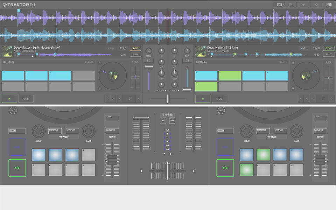Image resolution: width=336 pixels, height=210 pixels.
Task: Enable SYNC on the left software deck
Action: (135, 48)
